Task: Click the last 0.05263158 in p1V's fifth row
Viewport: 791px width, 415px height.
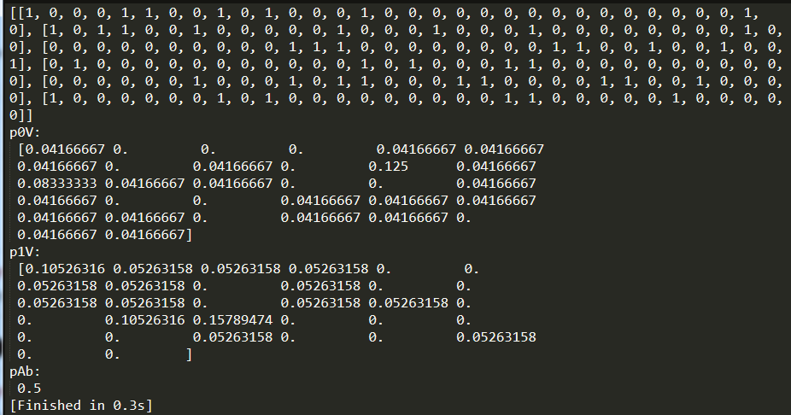Action: tap(496, 337)
